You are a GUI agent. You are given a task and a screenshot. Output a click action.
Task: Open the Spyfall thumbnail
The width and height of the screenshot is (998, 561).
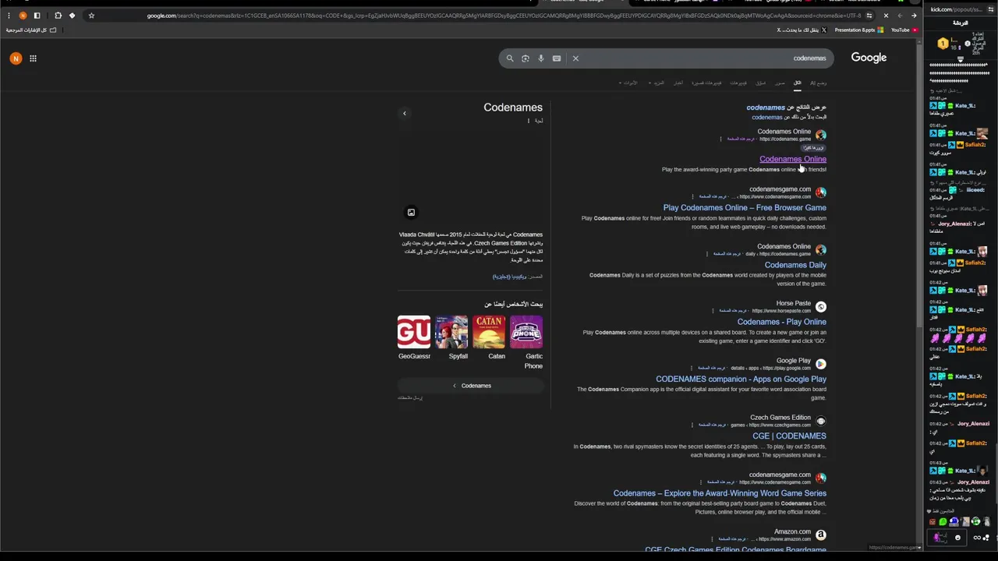451,332
